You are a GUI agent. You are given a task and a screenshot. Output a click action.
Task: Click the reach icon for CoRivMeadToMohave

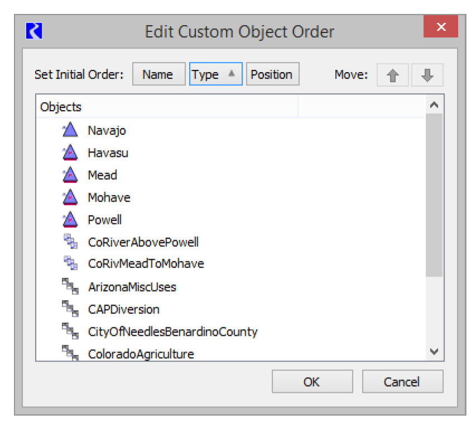tap(69, 263)
